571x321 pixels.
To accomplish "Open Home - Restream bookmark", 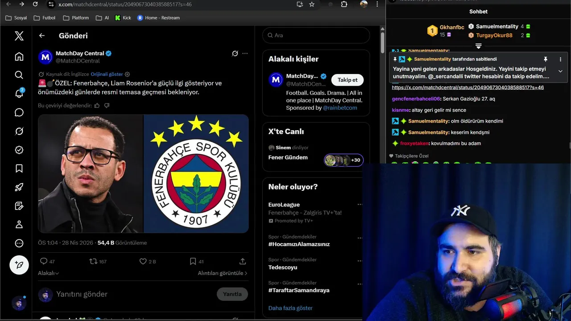I will pos(158,18).
